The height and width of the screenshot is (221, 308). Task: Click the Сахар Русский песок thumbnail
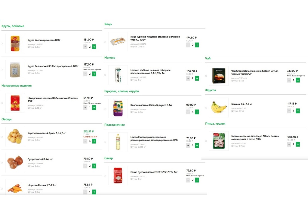coord(118,175)
